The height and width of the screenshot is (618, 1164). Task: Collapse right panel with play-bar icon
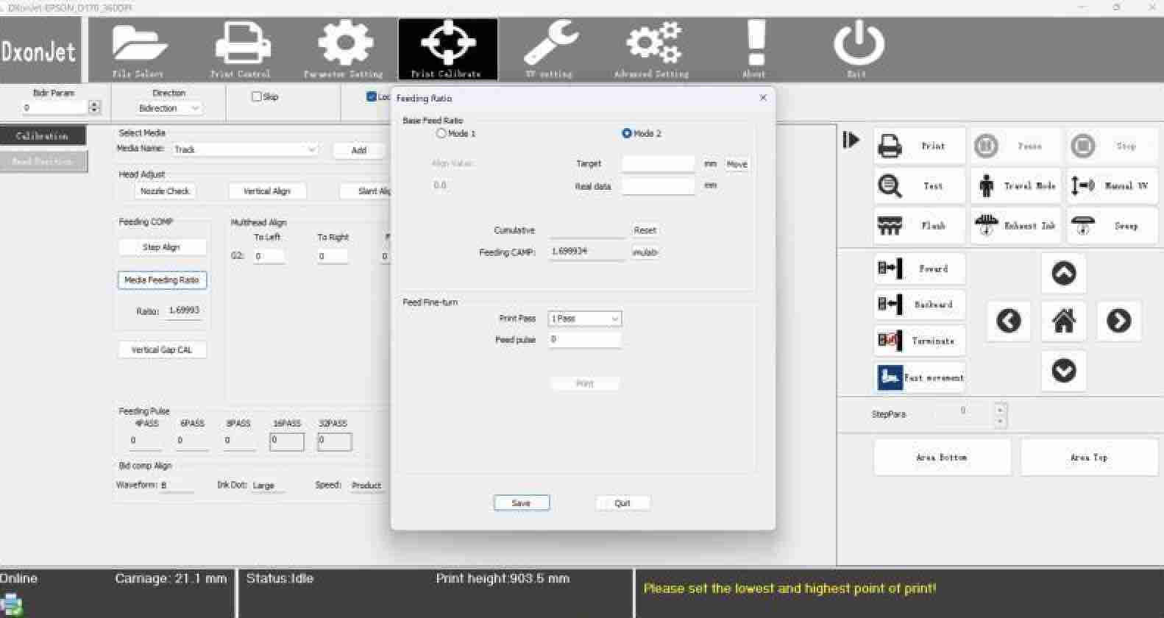pos(851,140)
